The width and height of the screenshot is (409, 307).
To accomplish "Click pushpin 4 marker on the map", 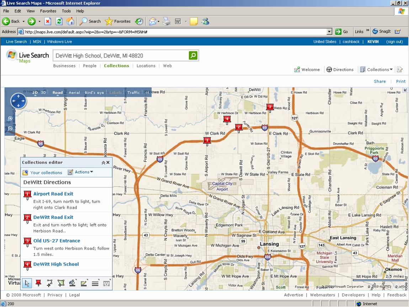I will [227, 120].
